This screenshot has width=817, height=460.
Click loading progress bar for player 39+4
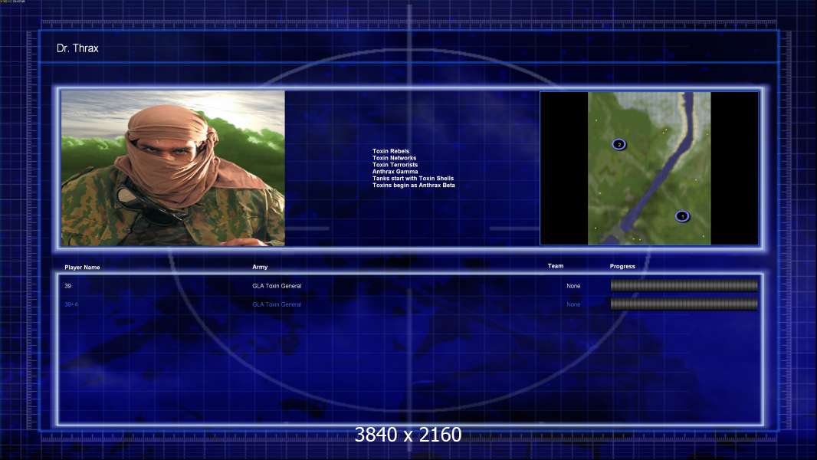684,304
